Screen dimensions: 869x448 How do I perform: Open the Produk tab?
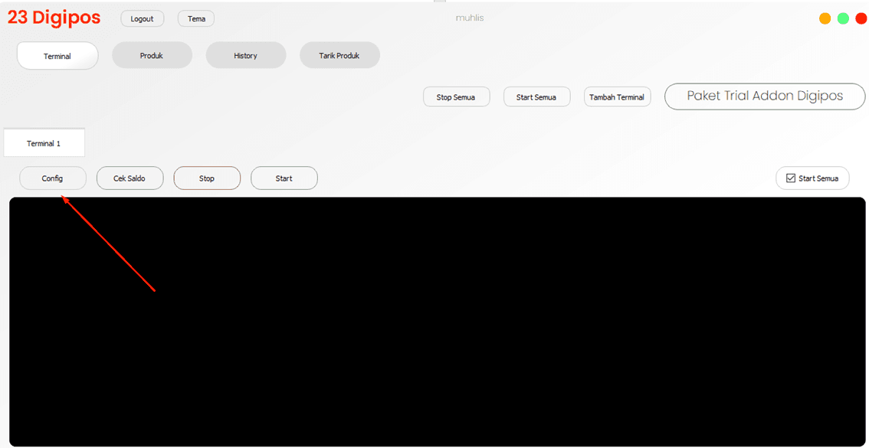click(x=152, y=56)
